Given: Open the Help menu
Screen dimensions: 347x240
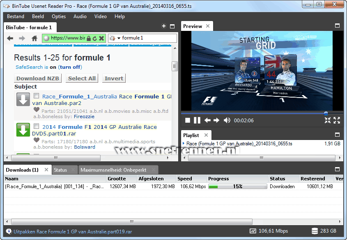Looking at the screenshot, I should click(x=119, y=16).
